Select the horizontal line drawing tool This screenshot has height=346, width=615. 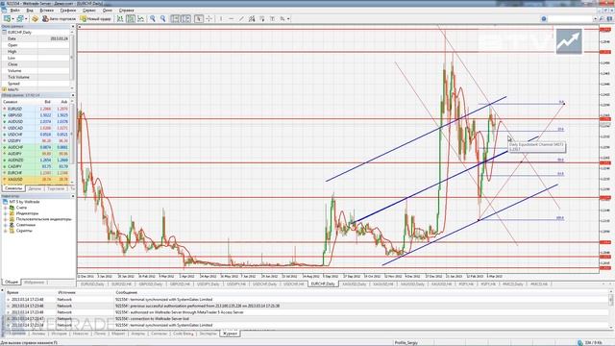tap(231, 18)
